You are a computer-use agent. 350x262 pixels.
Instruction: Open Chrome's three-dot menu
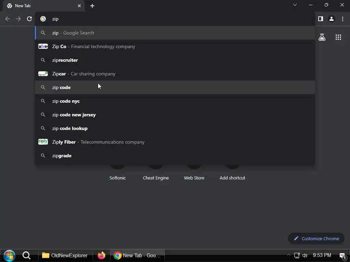coord(342,19)
